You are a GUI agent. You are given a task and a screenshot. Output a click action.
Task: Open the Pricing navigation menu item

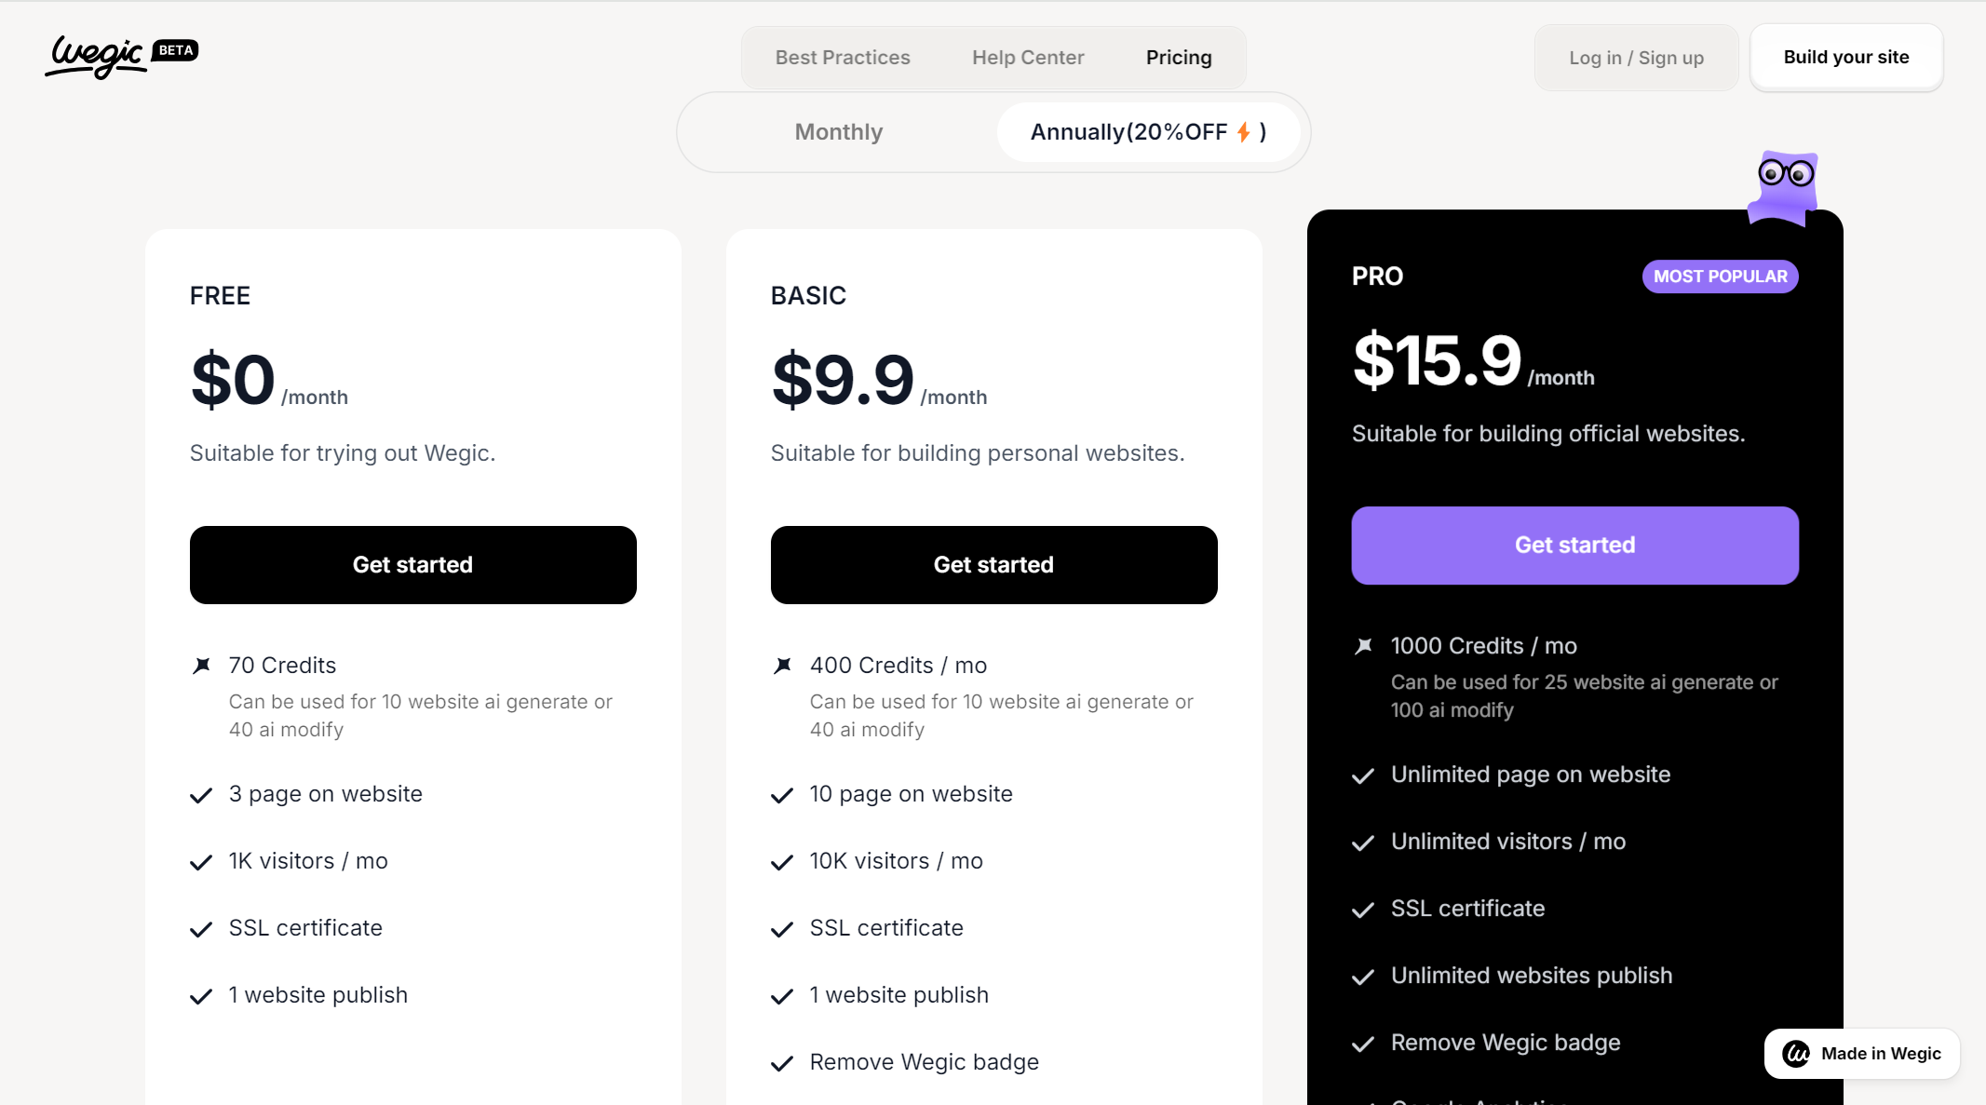(1180, 57)
